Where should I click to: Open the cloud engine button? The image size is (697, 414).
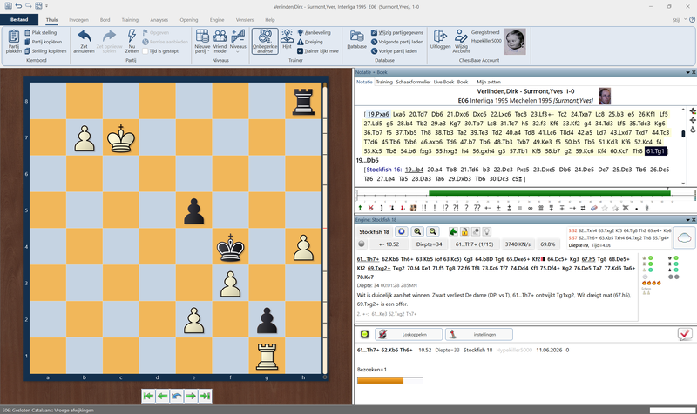coord(684,237)
